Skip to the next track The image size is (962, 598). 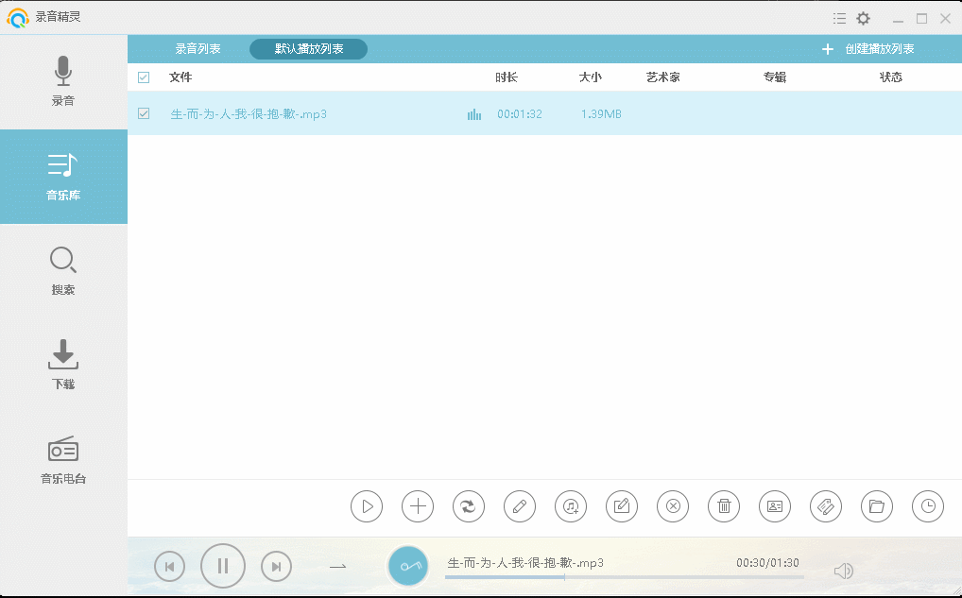coord(276,567)
